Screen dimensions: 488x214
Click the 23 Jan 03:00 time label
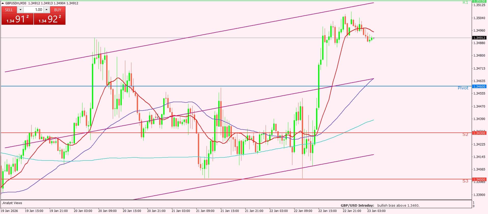(376, 211)
